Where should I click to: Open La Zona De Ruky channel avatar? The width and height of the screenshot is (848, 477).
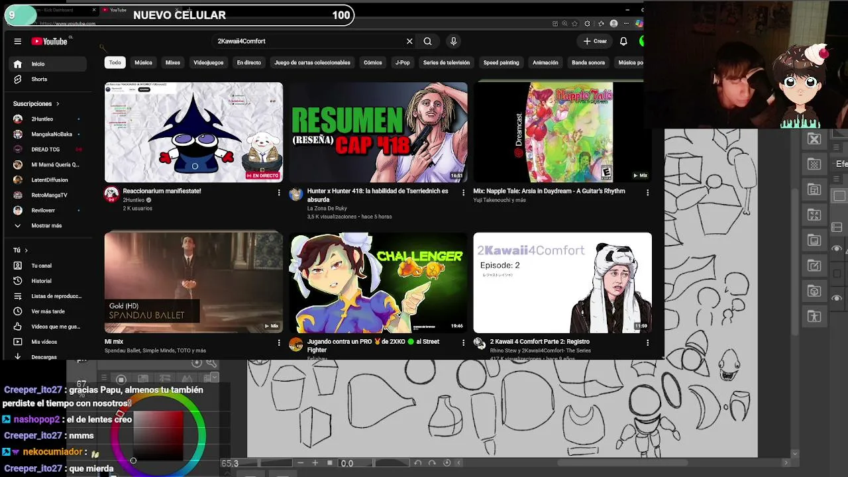[296, 194]
